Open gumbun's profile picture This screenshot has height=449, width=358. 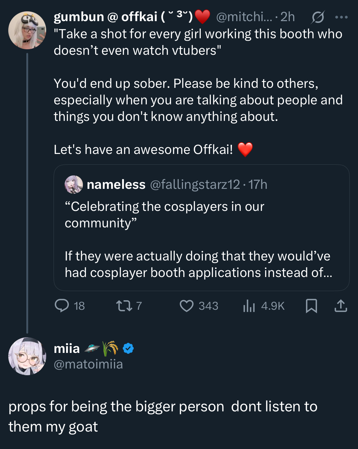coord(27,30)
